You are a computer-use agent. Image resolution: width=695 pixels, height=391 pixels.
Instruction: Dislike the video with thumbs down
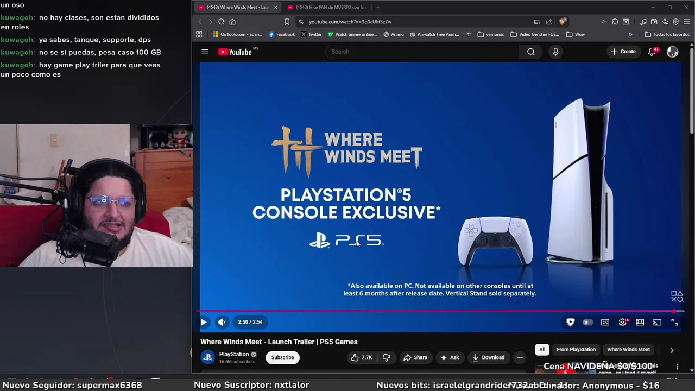coord(387,357)
